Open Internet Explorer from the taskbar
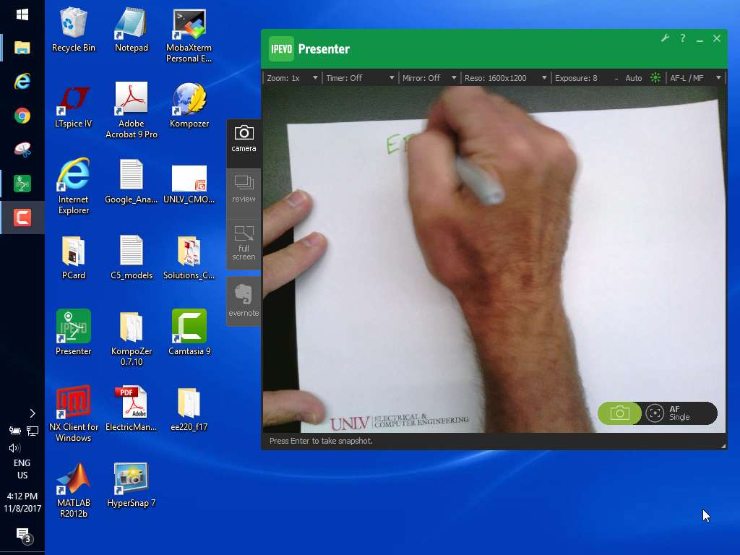Viewport: 740px width, 555px height. (x=22, y=82)
